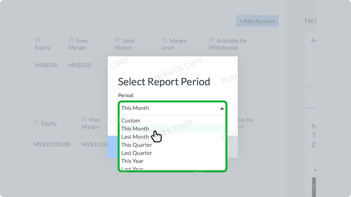Viewport: 351px width, 197px height.
Task: Select Last Year at the list bottom
Action: [x=132, y=168]
